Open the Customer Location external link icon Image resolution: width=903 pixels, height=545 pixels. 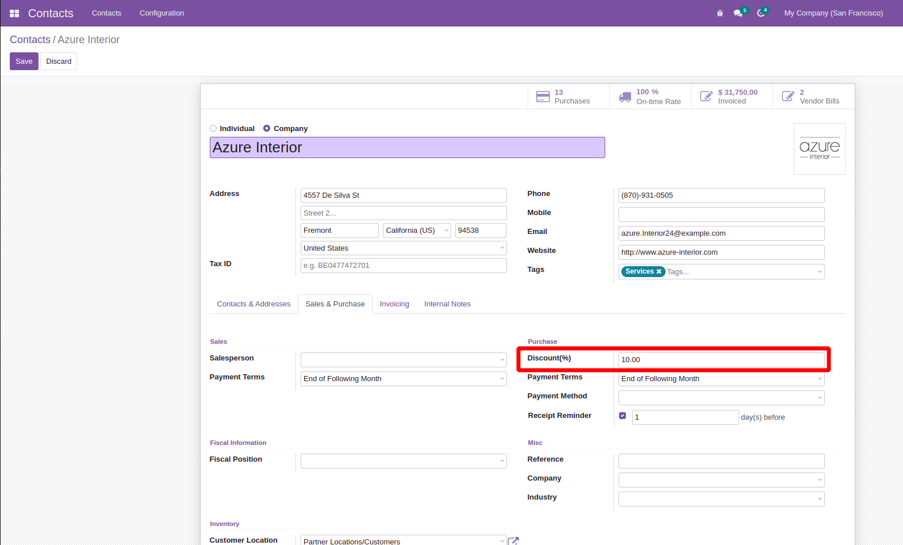point(513,541)
